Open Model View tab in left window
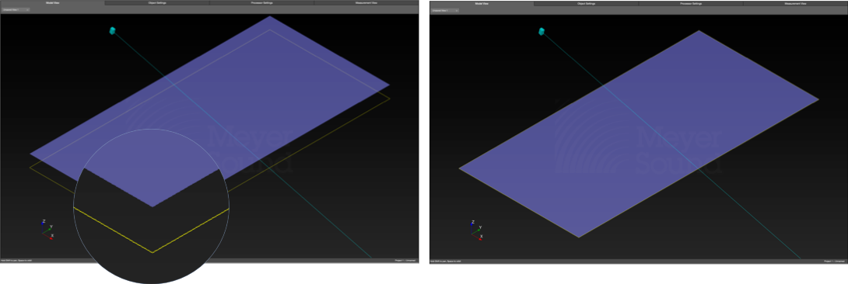848x284 pixels. (x=52, y=2)
